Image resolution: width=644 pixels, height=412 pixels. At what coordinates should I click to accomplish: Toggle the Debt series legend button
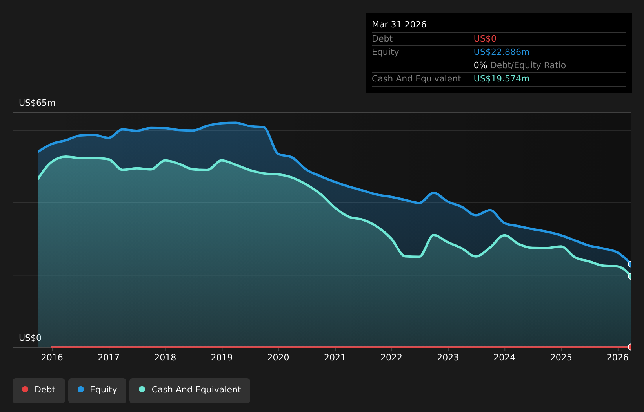[39, 390]
